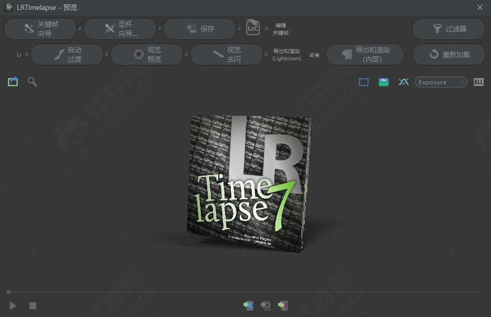Toggle the blue curves overlay icon

(x=403, y=82)
